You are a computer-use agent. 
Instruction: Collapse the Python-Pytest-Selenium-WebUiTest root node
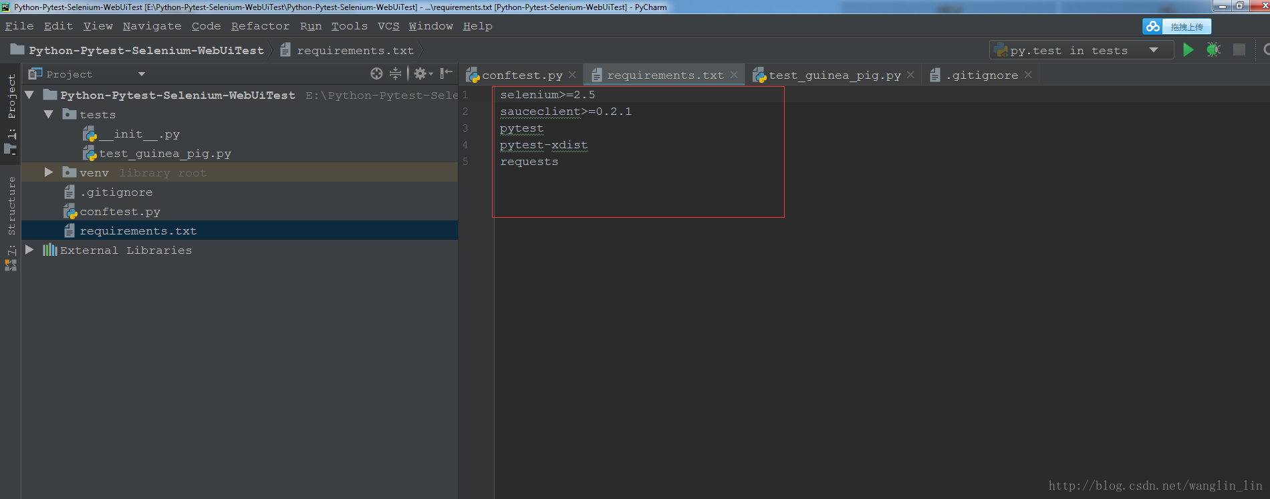[x=29, y=95]
